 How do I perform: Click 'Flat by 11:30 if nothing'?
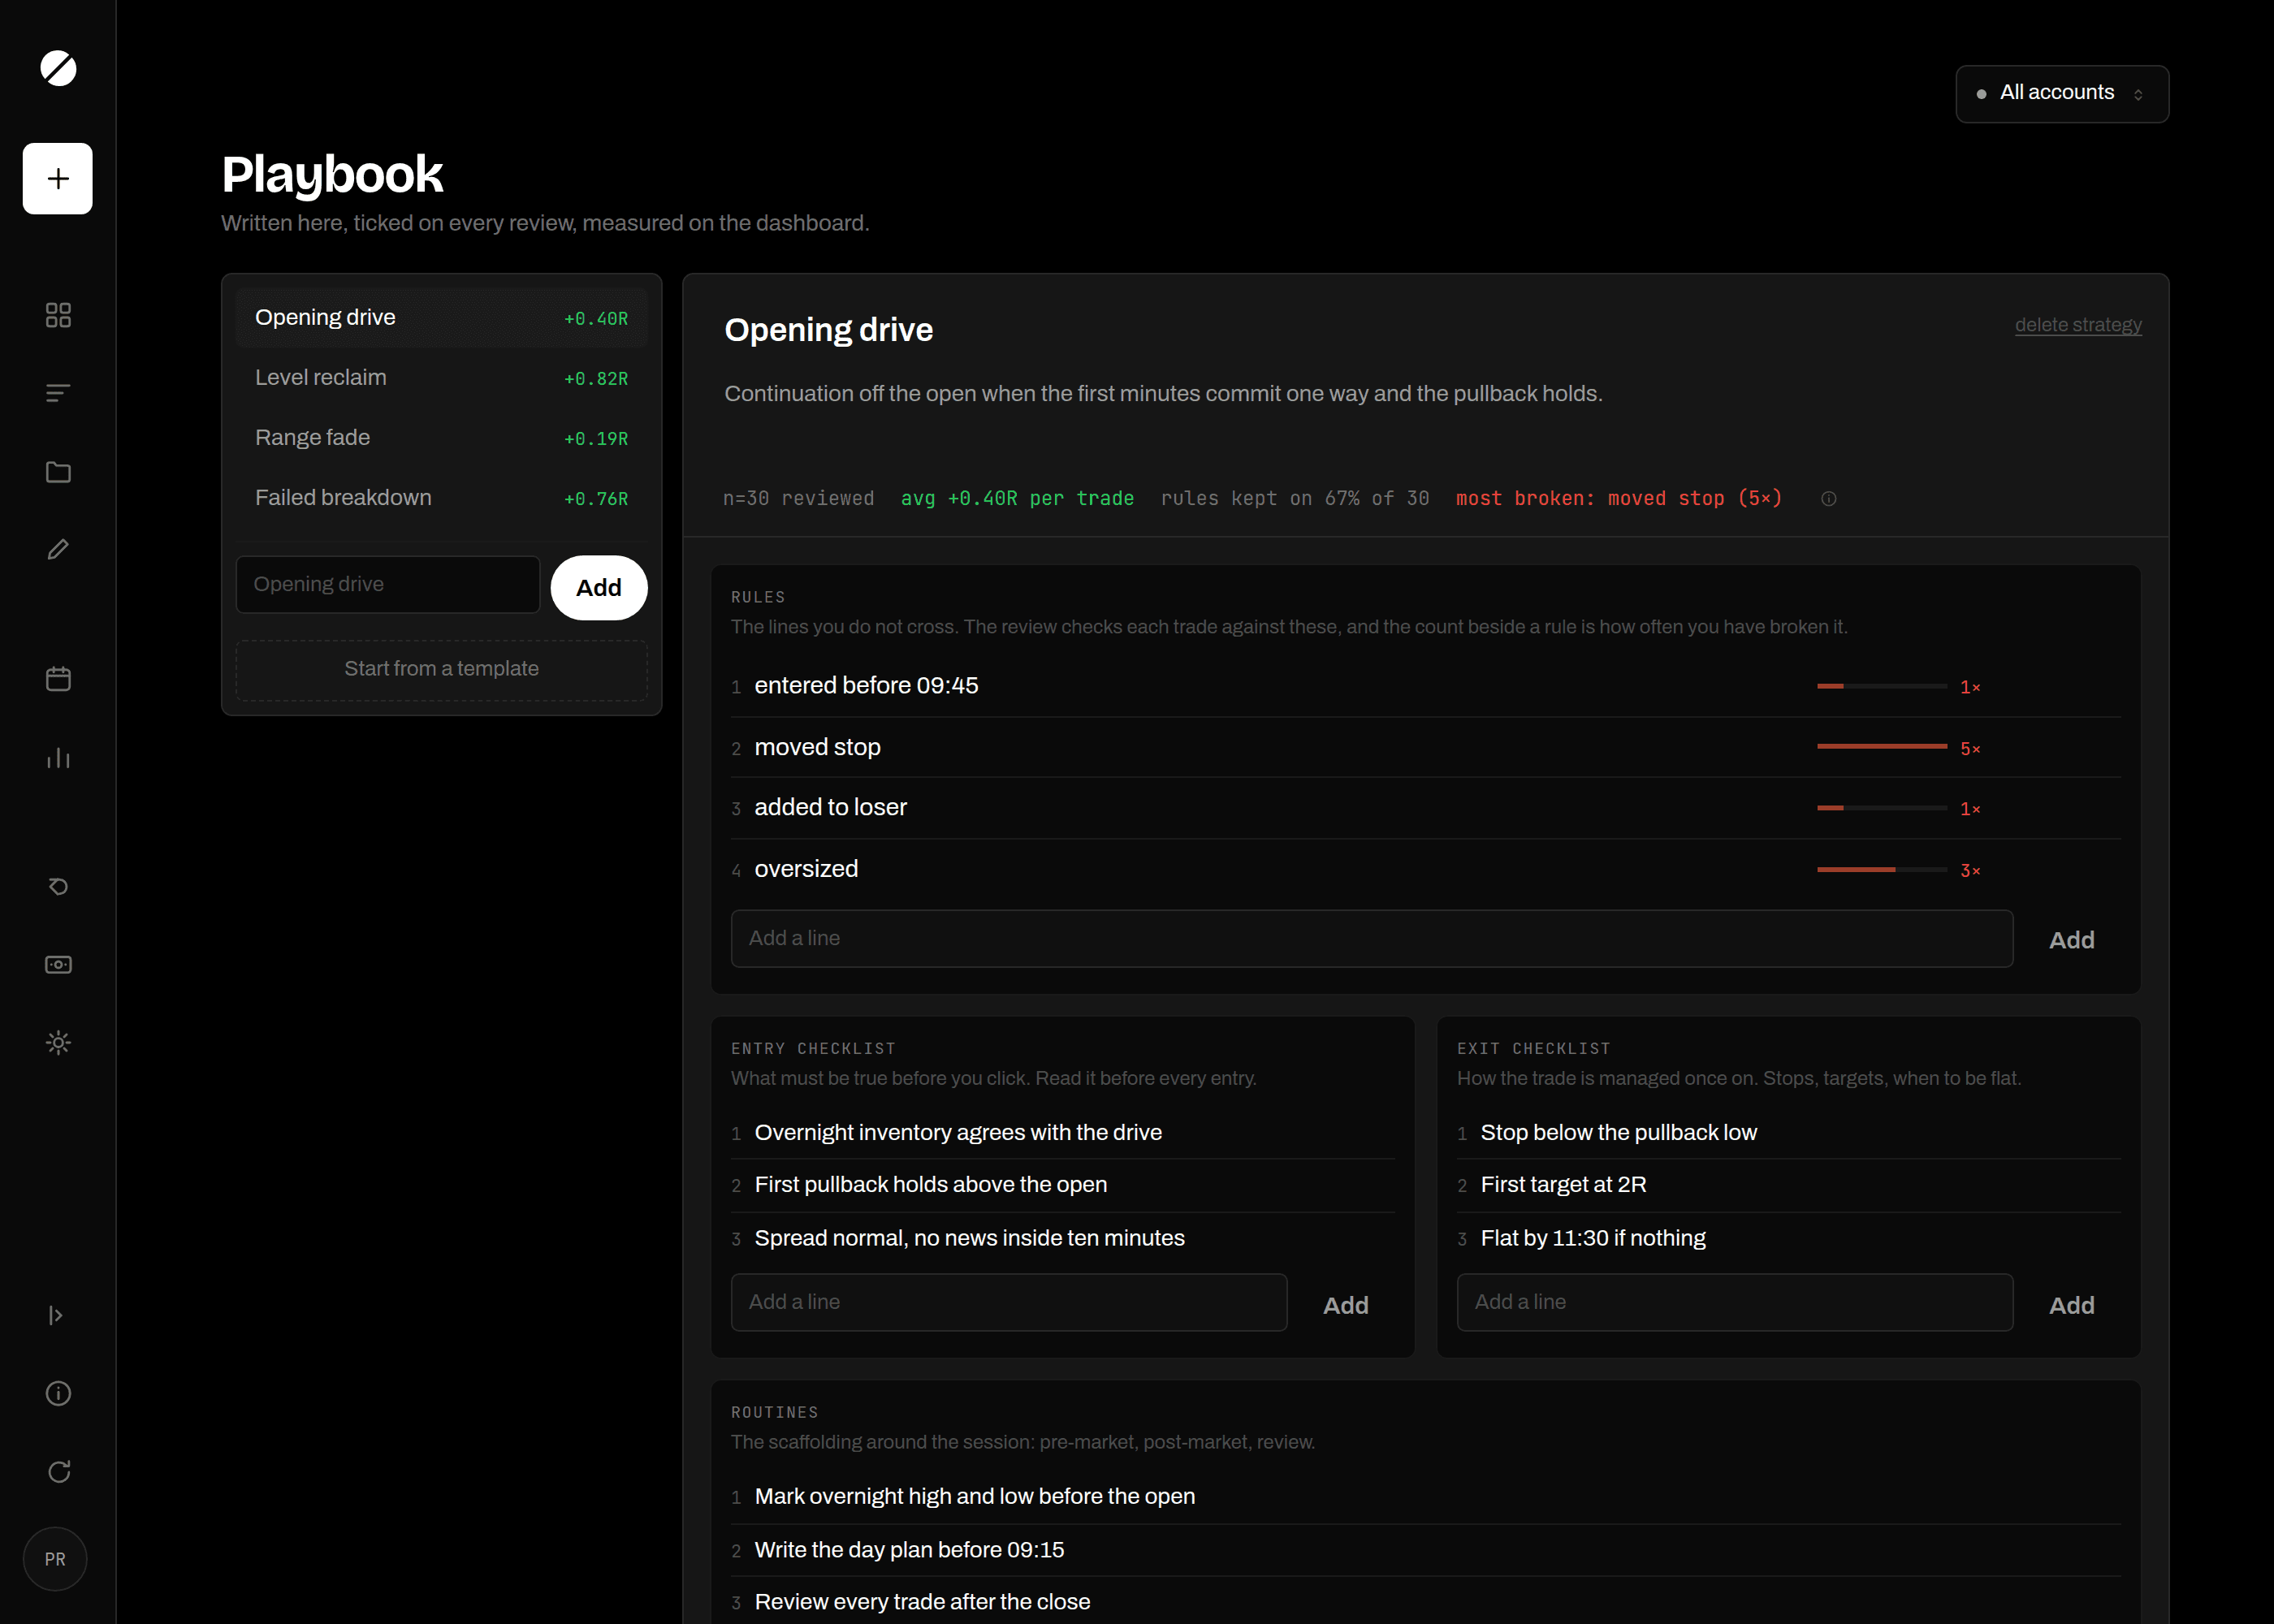click(1593, 1239)
